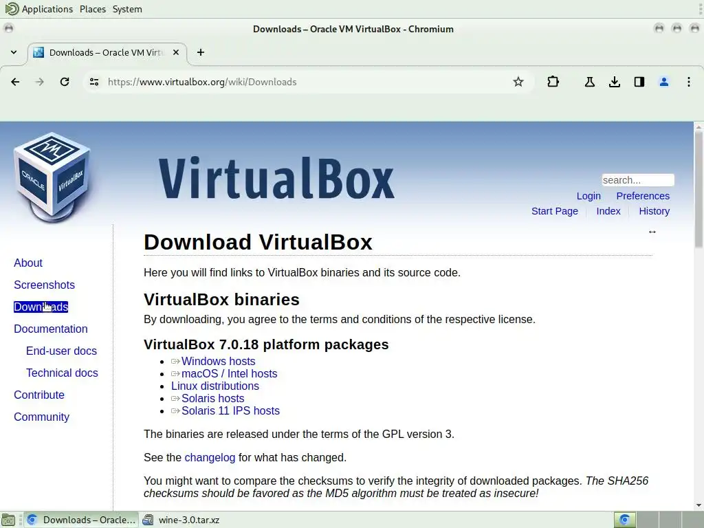Switch to wine-3.0.tar.xz taskbar window
704x528 pixels.
click(x=181, y=520)
